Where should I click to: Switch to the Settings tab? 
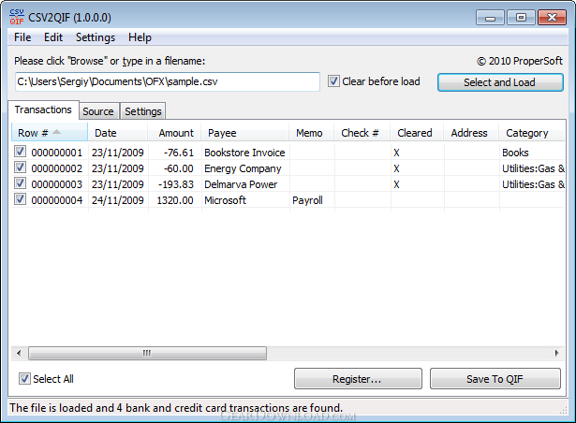tap(143, 111)
